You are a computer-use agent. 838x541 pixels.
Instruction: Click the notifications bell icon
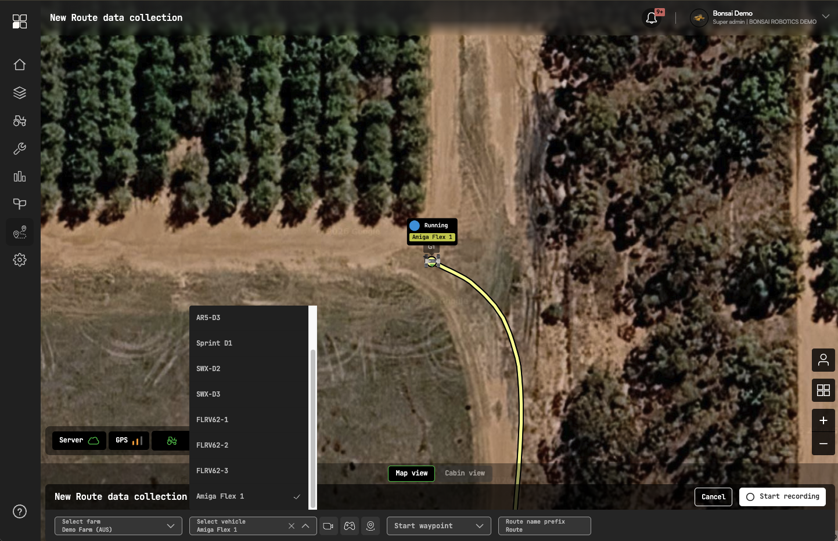coord(652,18)
